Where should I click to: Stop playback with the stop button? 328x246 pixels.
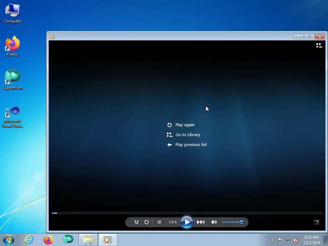click(159, 222)
